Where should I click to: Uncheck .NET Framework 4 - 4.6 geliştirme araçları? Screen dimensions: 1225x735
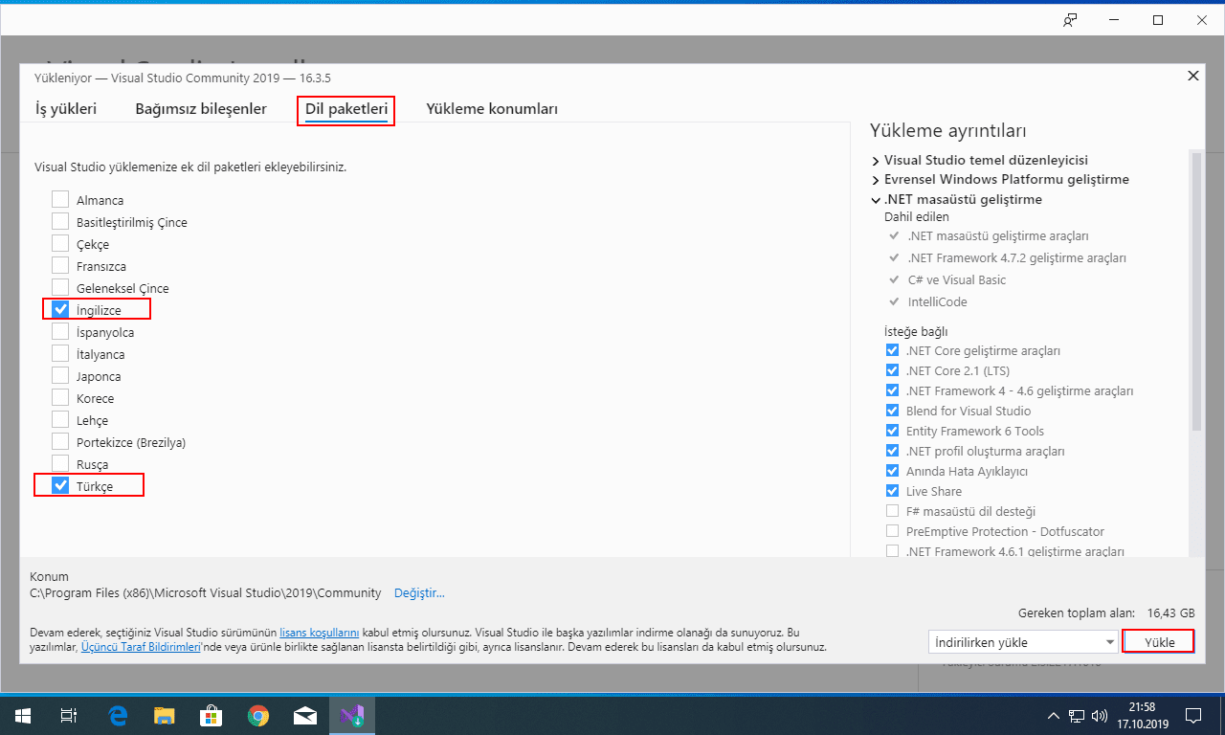point(893,390)
